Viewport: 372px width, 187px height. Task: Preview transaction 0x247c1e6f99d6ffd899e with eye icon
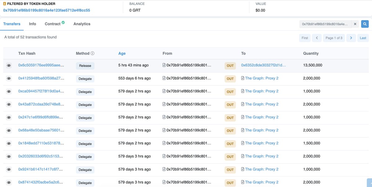pos(9,118)
